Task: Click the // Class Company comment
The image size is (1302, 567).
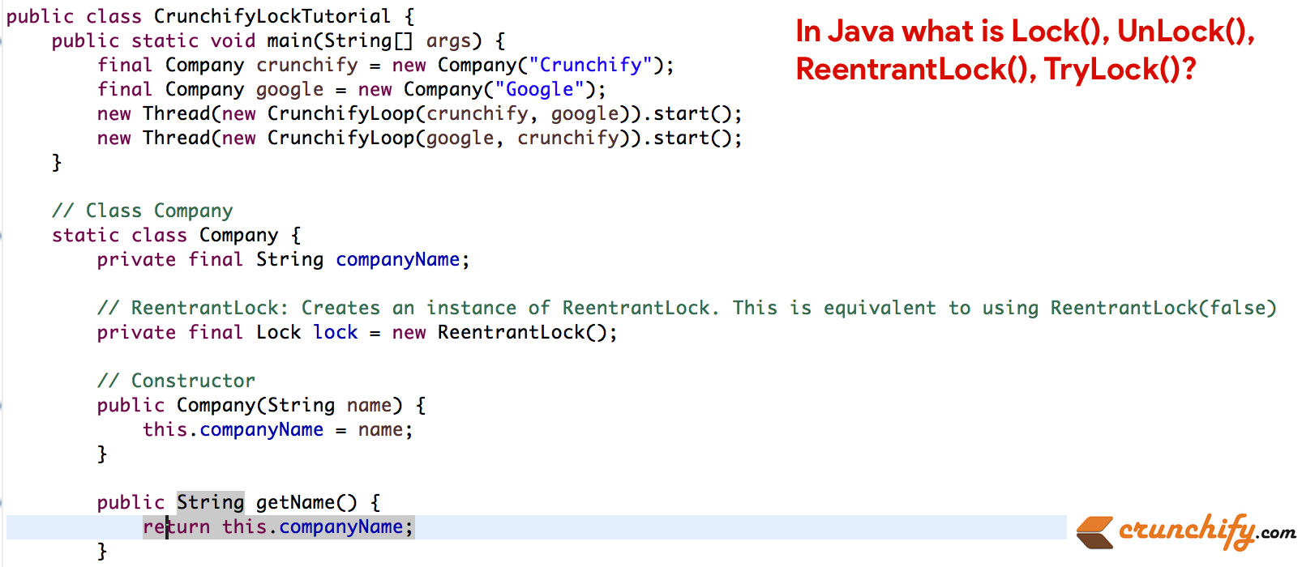Action: point(143,211)
